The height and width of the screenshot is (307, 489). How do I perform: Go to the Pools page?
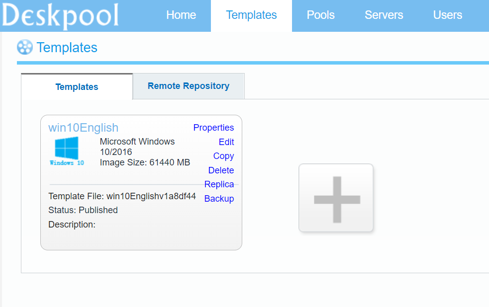click(x=320, y=15)
